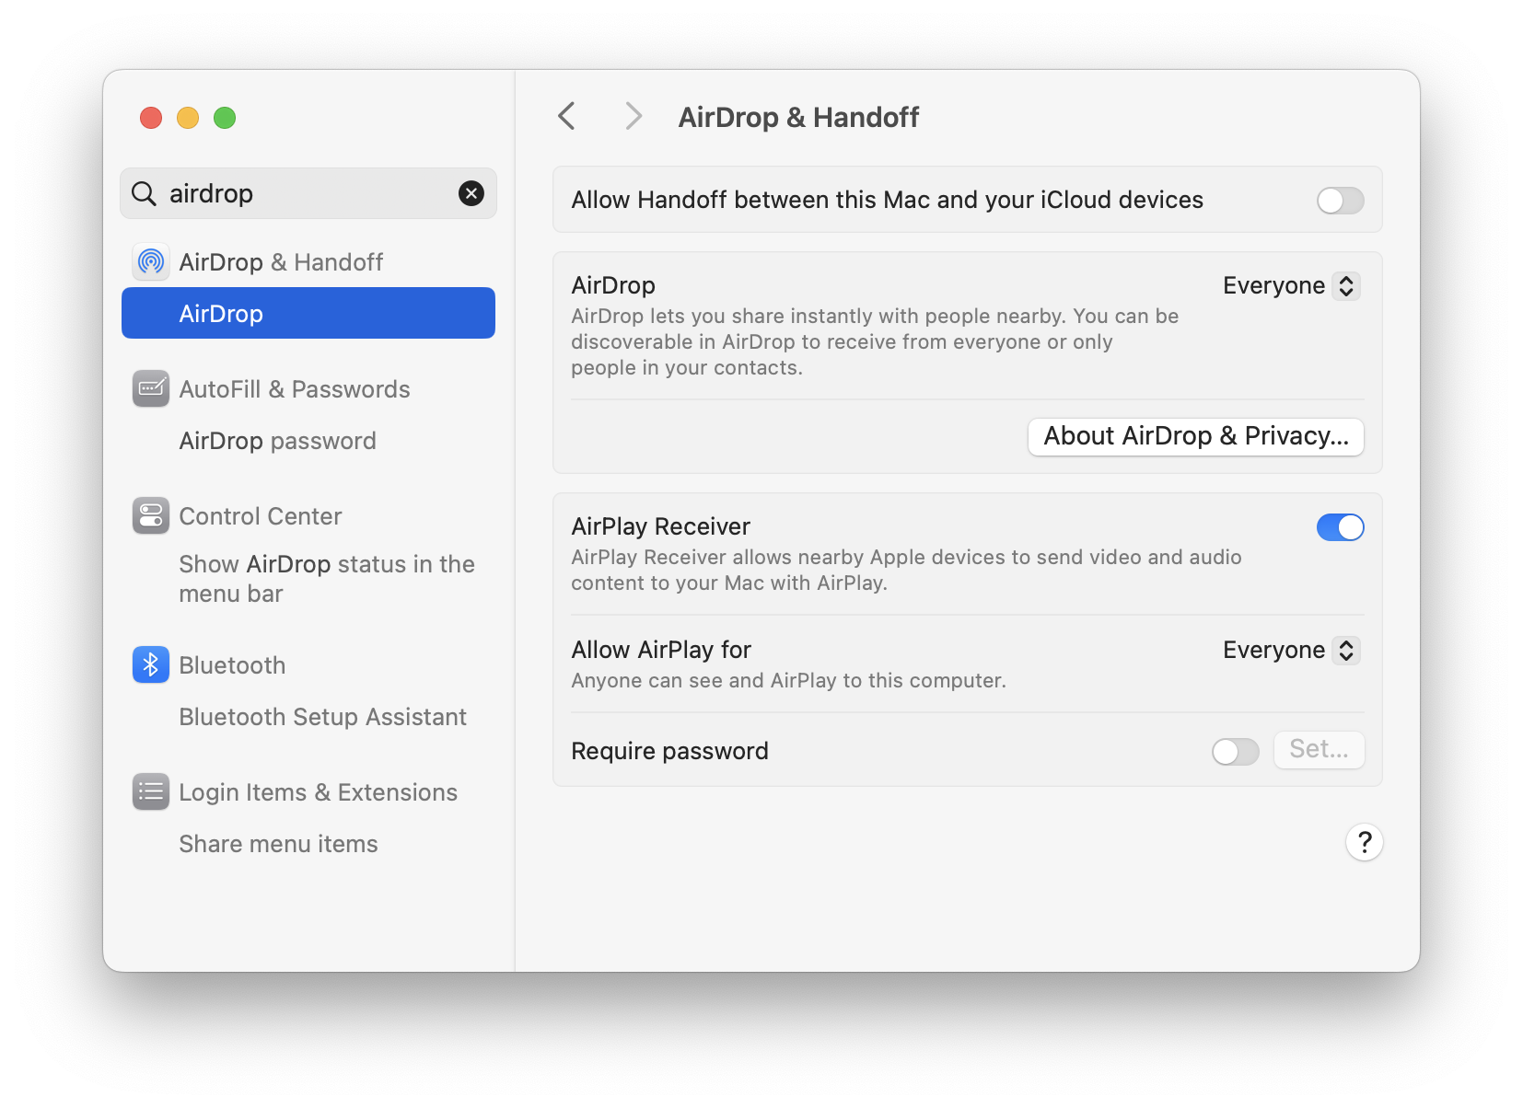1523x1108 pixels.
Task: Select Show AirDrop status in the menu bar
Action: [308, 579]
